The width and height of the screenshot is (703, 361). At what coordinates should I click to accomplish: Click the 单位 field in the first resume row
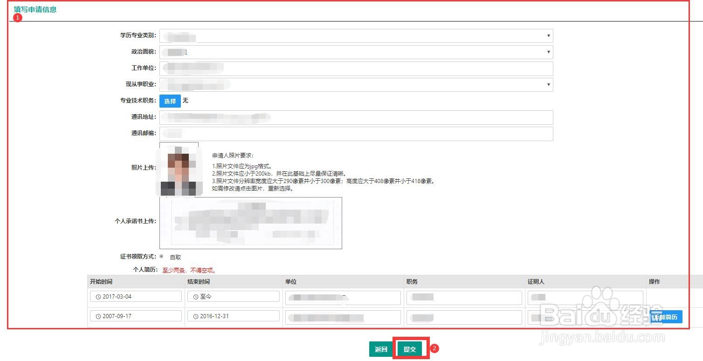point(343,297)
